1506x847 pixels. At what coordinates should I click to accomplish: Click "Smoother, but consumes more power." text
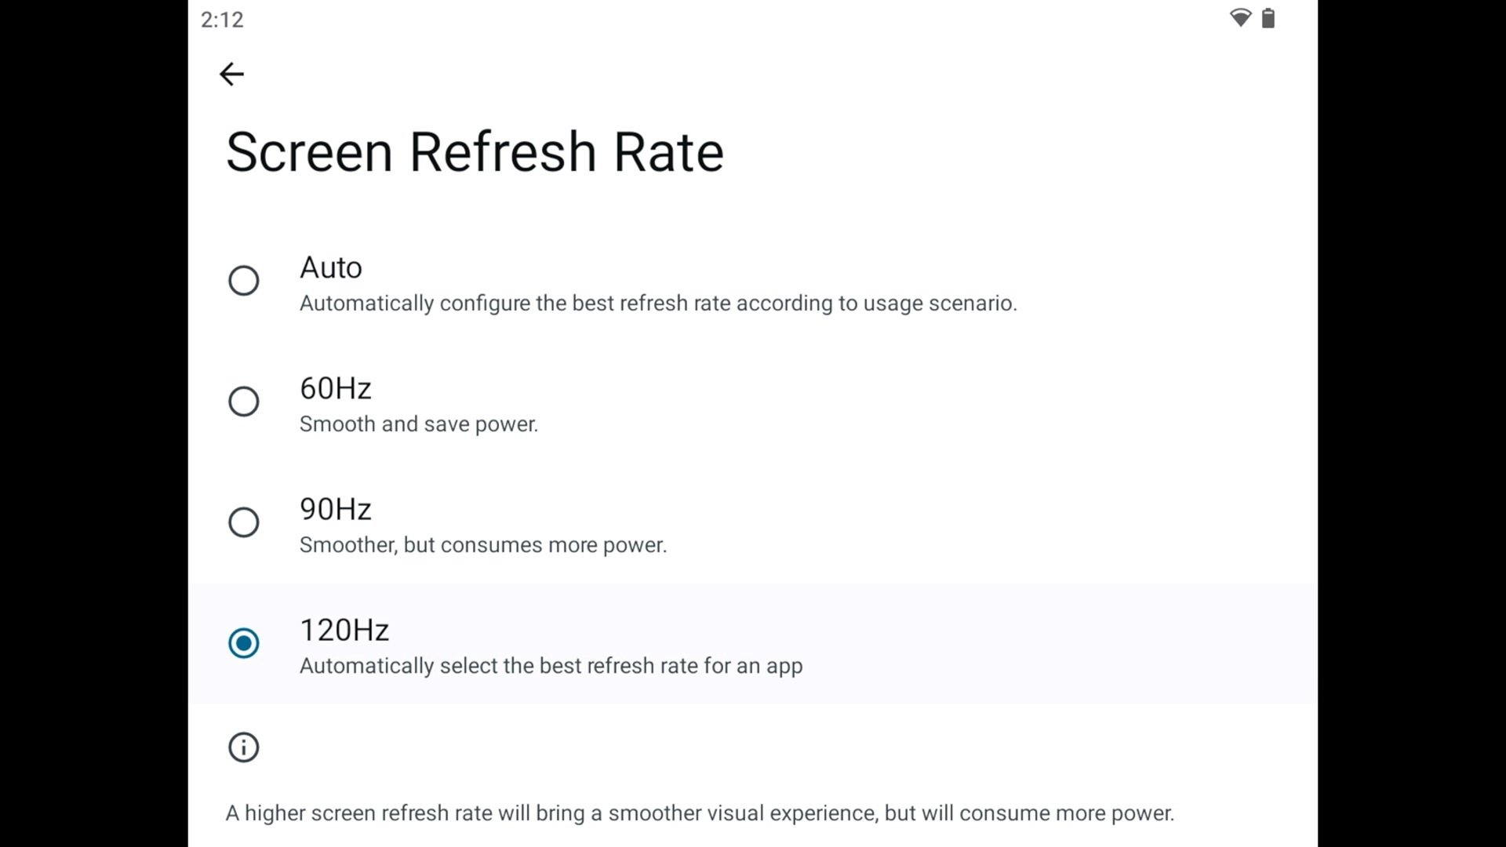click(482, 545)
